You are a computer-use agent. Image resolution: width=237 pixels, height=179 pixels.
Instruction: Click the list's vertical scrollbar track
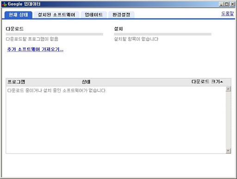tap(228, 120)
